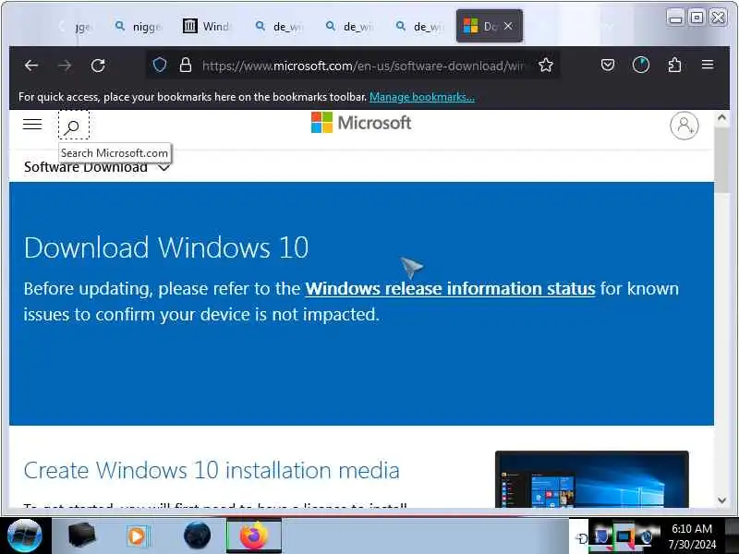739x554 pixels.
Task: Open the Microsoft account sign-in icon
Action: coord(684,126)
